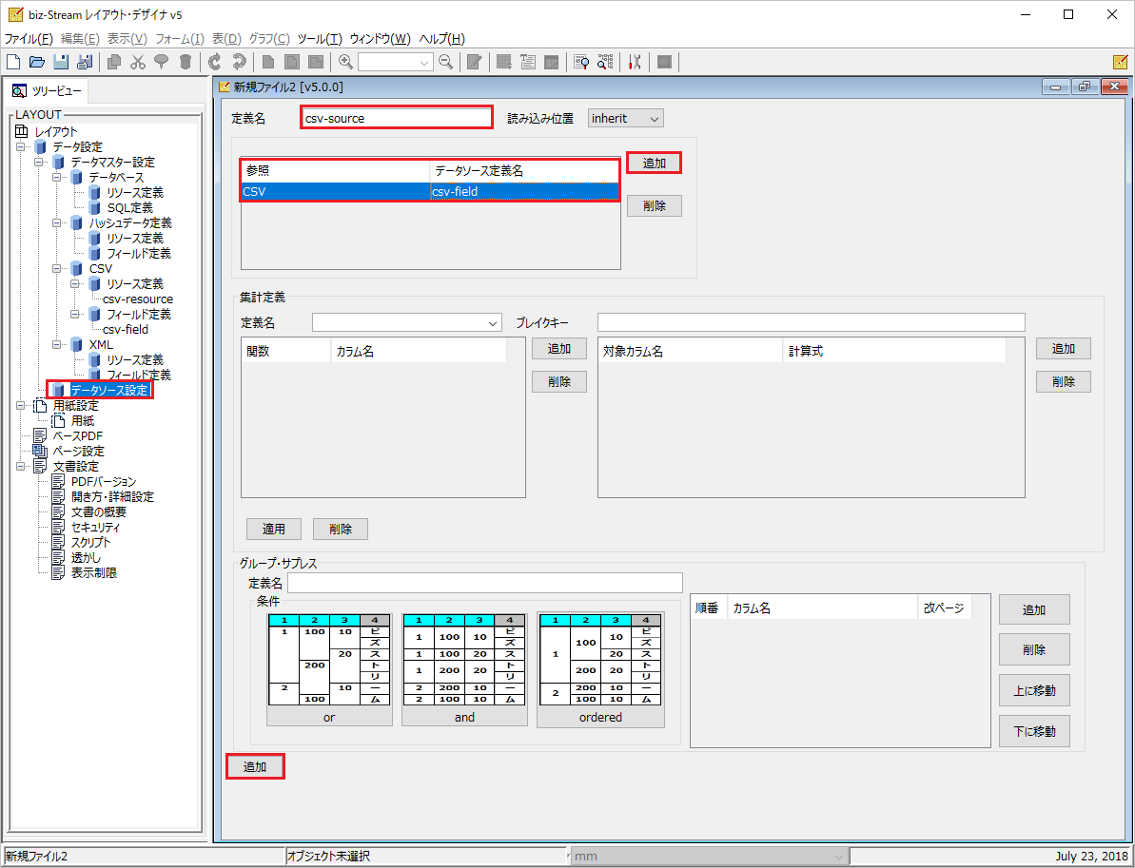Click the 上に移動 button
This screenshot has width=1135, height=868.
1034,691
